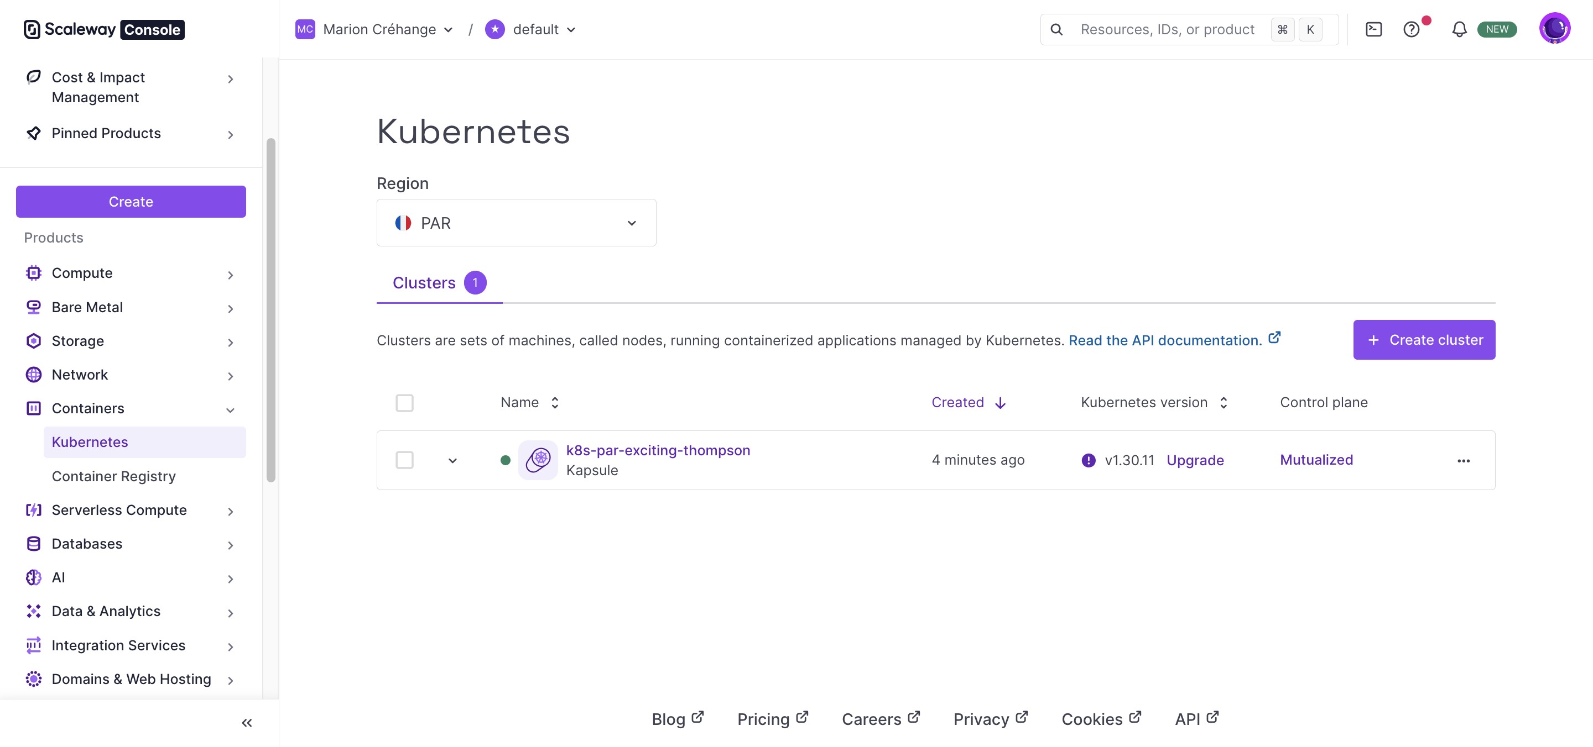The image size is (1593, 747).
Task: Open the Careers footer link
Action: (x=881, y=719)
